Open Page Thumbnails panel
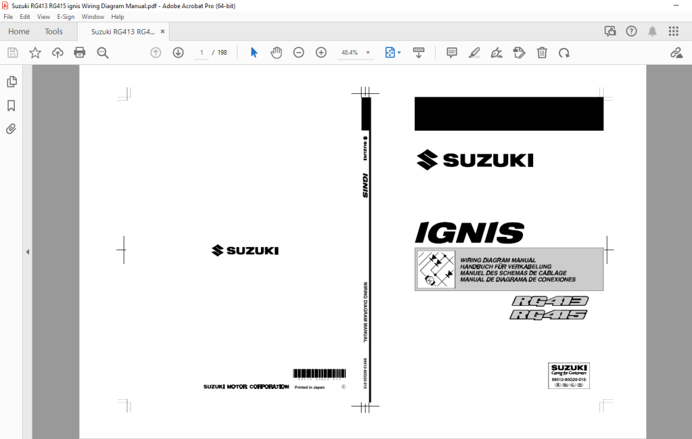 (x=12, y=82)
